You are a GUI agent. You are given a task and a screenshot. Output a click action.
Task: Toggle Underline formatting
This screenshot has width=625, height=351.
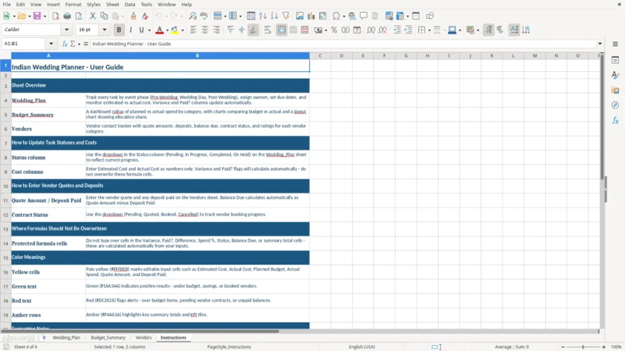coord(142,30)
